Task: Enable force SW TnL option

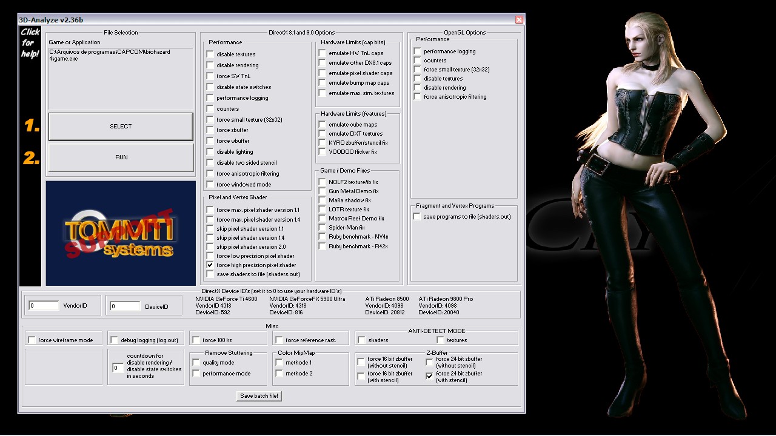Action: pyautogui.click(x=210, y=76)
